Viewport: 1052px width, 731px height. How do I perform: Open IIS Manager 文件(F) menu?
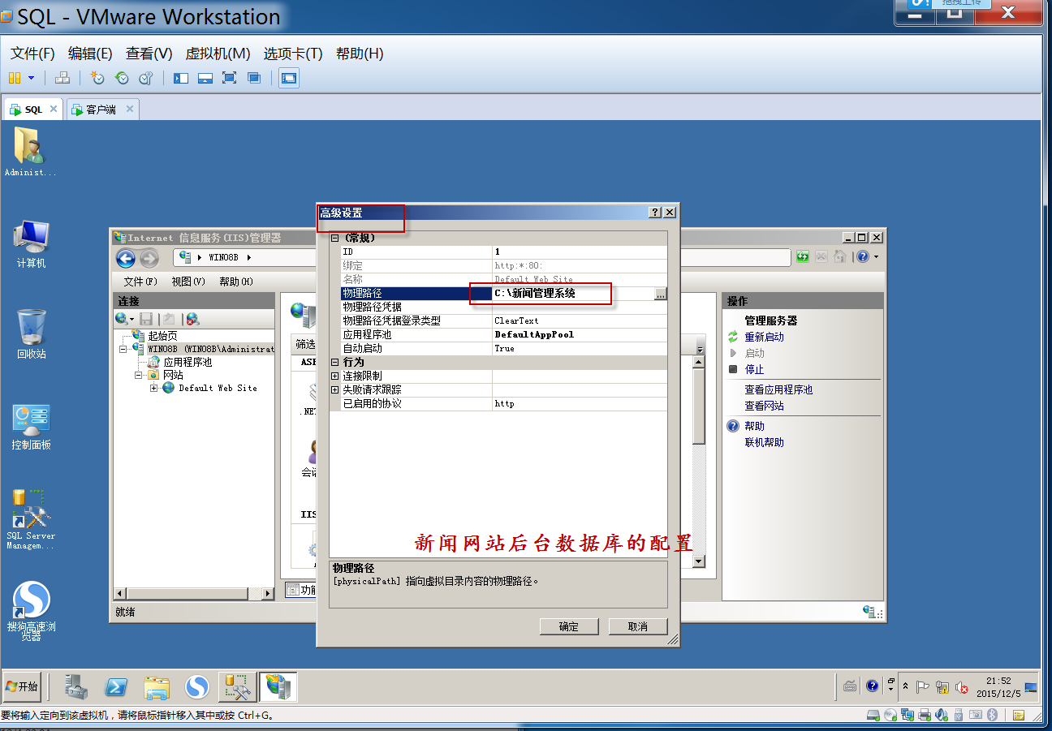click(140, 282)
